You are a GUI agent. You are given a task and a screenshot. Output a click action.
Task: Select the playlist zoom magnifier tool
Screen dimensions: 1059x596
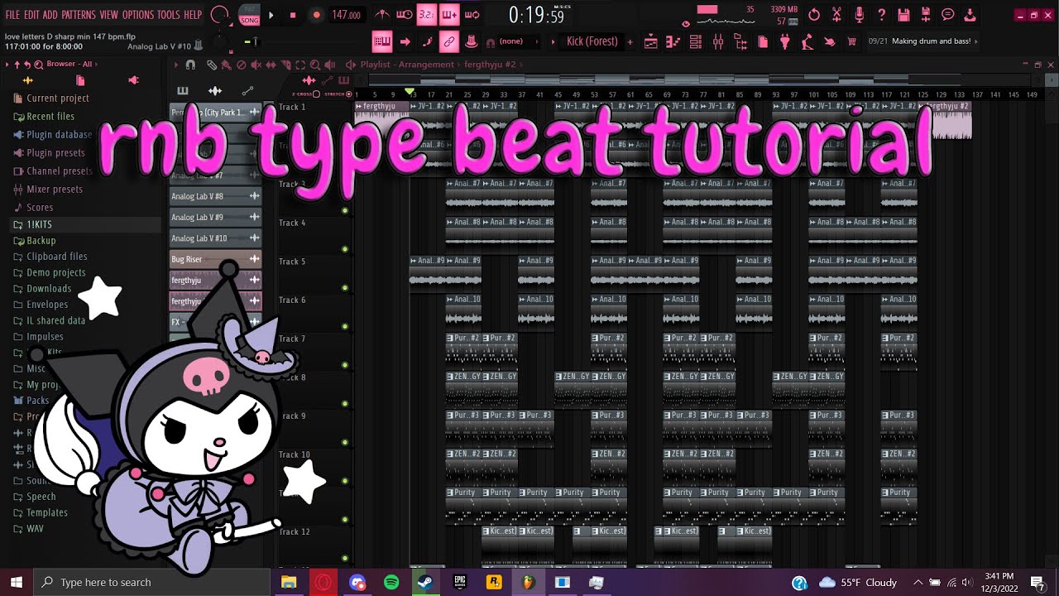point(315,65)
